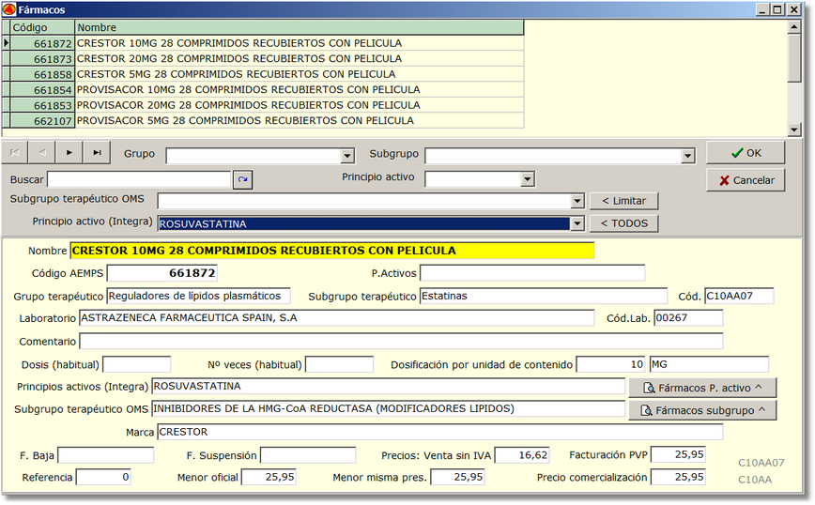Screen dimensions: 815x505
Task: Go to next record navigation arrow
Action: 69,153
